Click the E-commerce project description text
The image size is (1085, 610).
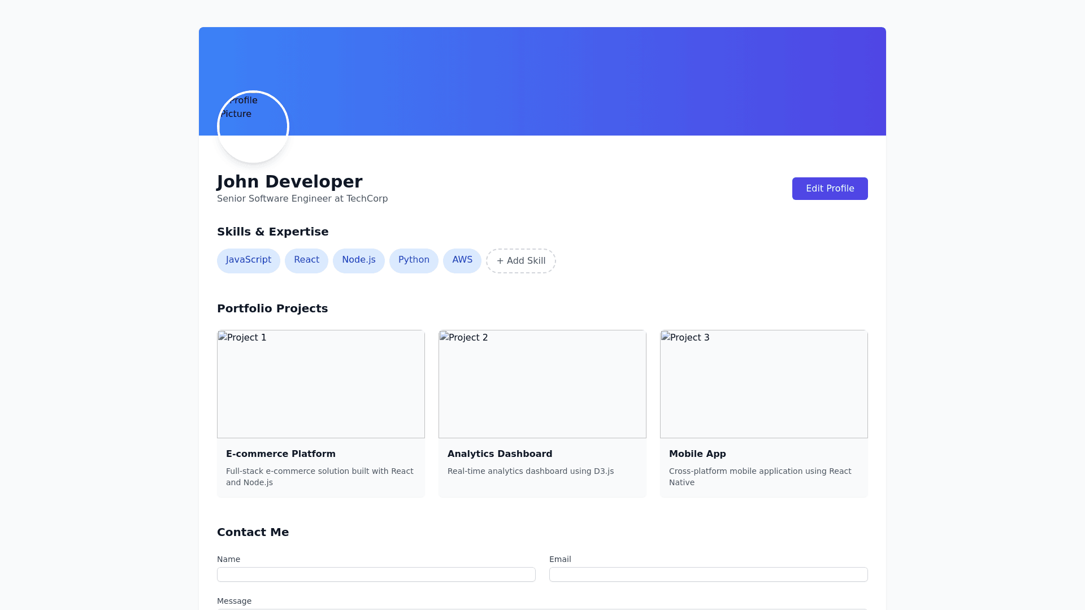click(319, 477)
